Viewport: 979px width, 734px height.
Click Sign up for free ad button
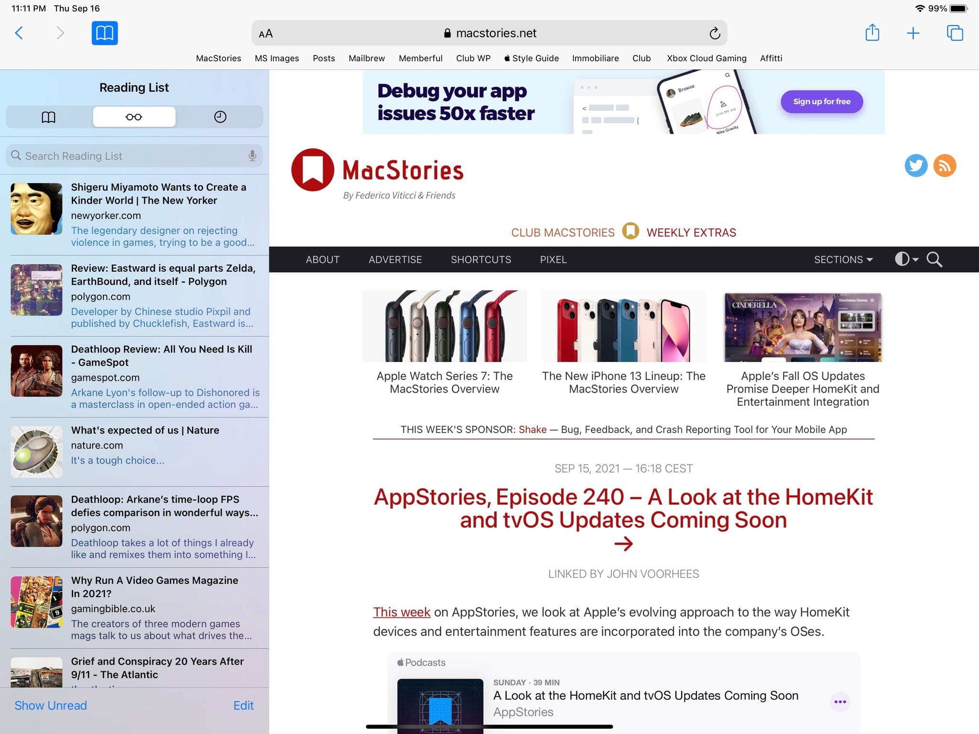pos(822,101)
